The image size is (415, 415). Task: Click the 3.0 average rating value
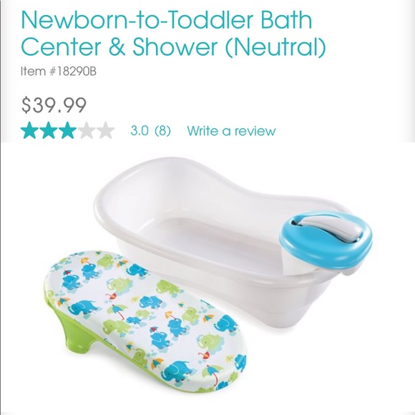pyautogui.click(x=140, y=131)
